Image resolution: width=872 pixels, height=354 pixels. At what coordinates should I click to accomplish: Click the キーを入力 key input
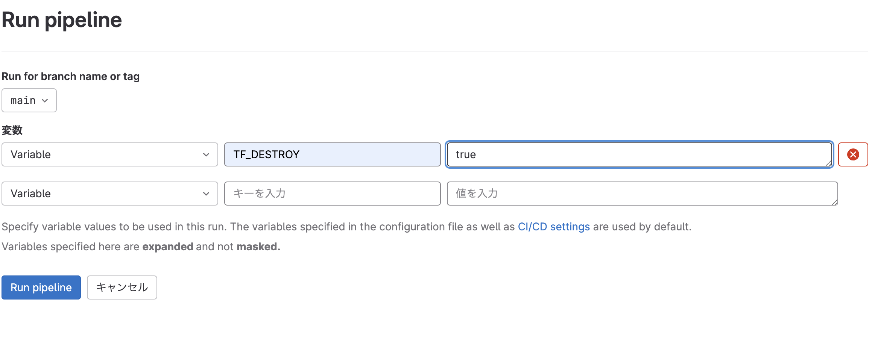coord(333,194)
